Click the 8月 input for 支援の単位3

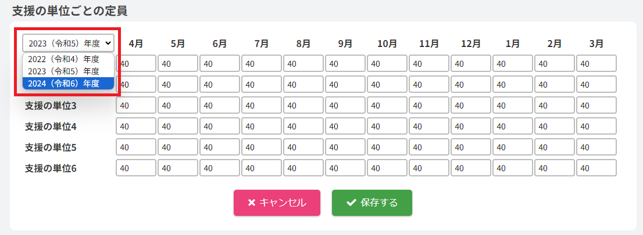(303, 105)
